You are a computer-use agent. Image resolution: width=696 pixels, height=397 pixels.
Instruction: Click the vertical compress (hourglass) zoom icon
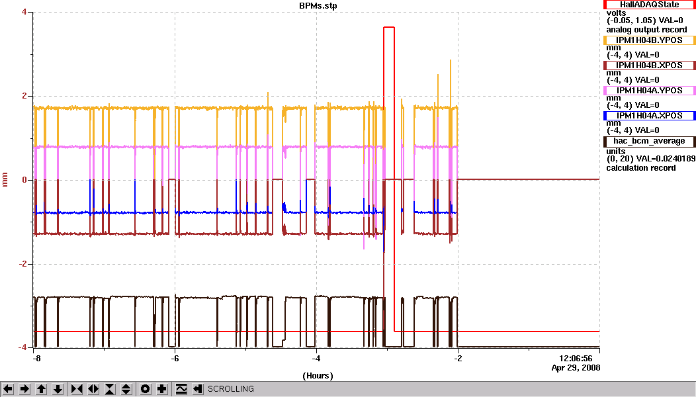(110, 389)
